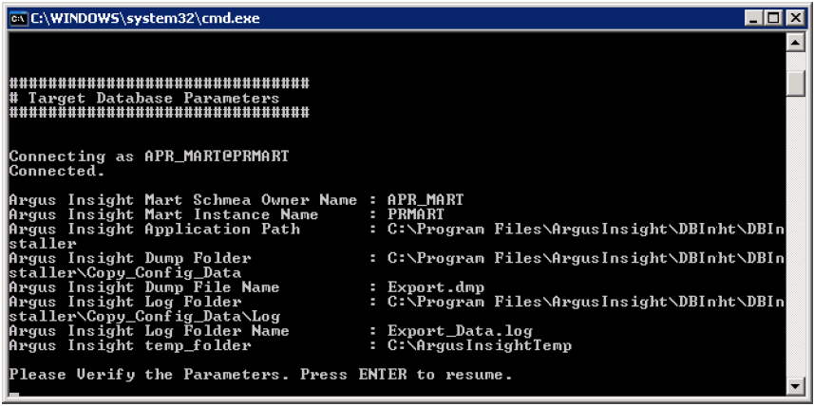Minimize the cmd.exe window
Image resolution: width=814 pixels, height=406 pixels.
[754, 19]
